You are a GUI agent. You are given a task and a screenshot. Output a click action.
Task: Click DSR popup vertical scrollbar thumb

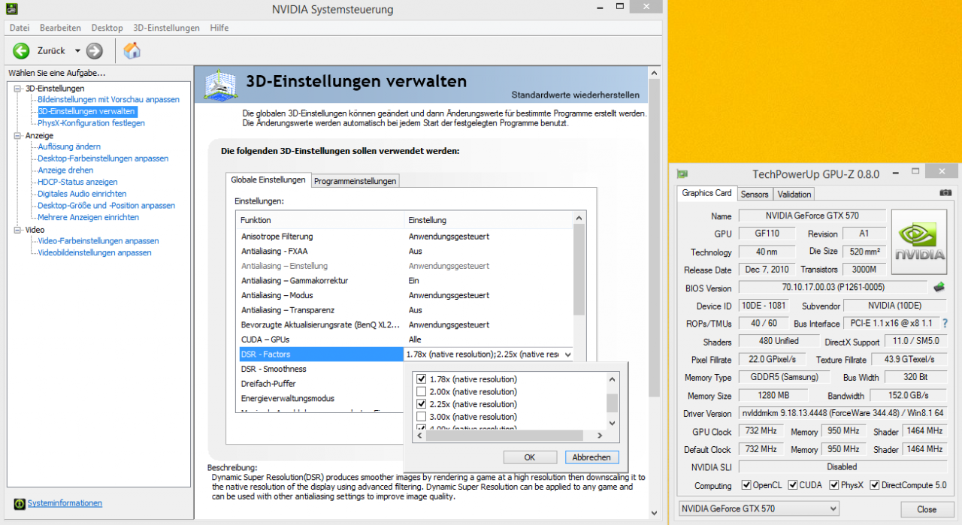(612, 403)
